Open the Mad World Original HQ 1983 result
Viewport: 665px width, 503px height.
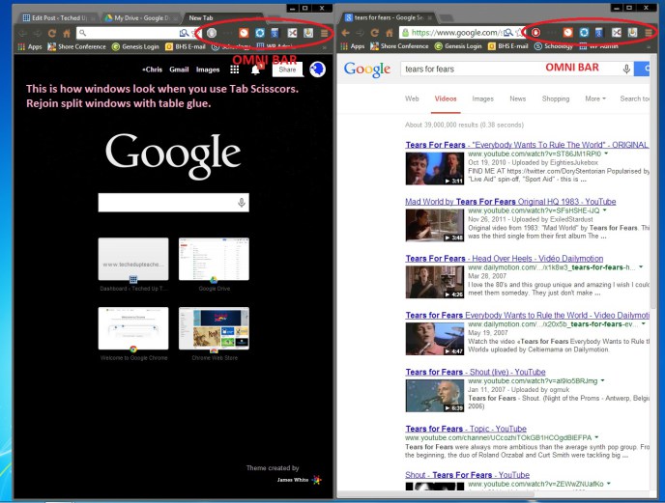tap(510, 202)
